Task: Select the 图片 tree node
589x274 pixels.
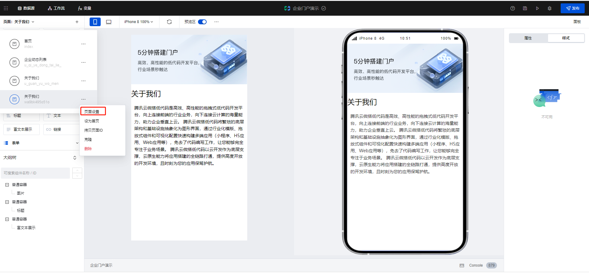Action: [21, 193]
